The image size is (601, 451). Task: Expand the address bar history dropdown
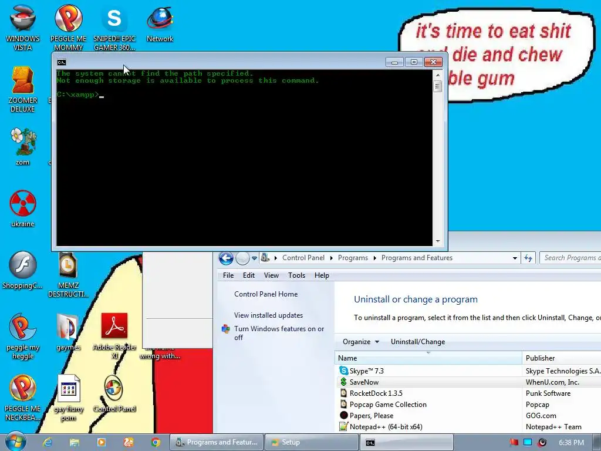[x=515, y=258]
